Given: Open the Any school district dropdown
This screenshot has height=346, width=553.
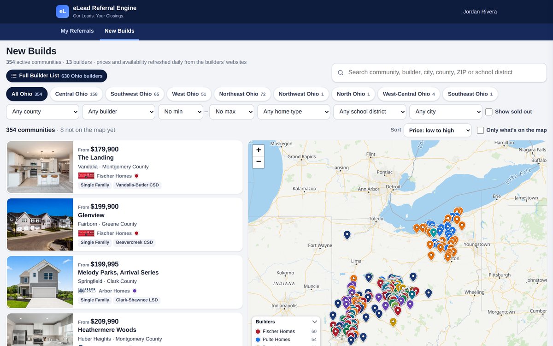Looking at the screenshot, I should [x=370, y=112].
